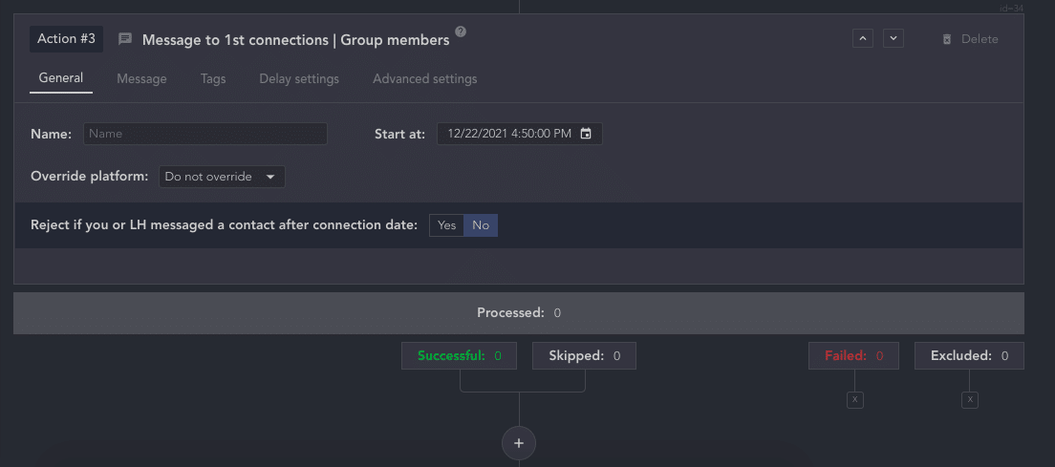Click the Successful count box
Viewport: 1055px width, 467px height.
459,356
